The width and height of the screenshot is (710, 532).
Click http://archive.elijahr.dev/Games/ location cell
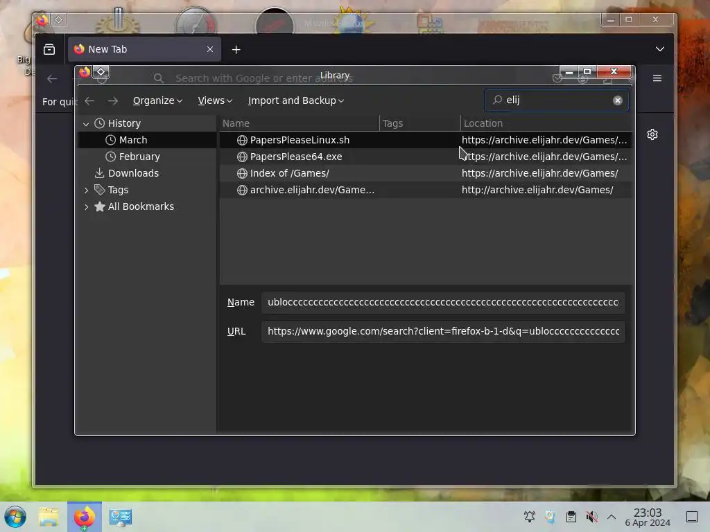click(x=537, y=190)
